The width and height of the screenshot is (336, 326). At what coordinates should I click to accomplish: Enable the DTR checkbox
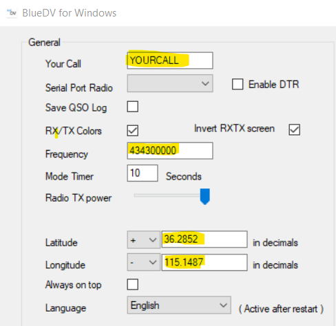pos(238,84)
